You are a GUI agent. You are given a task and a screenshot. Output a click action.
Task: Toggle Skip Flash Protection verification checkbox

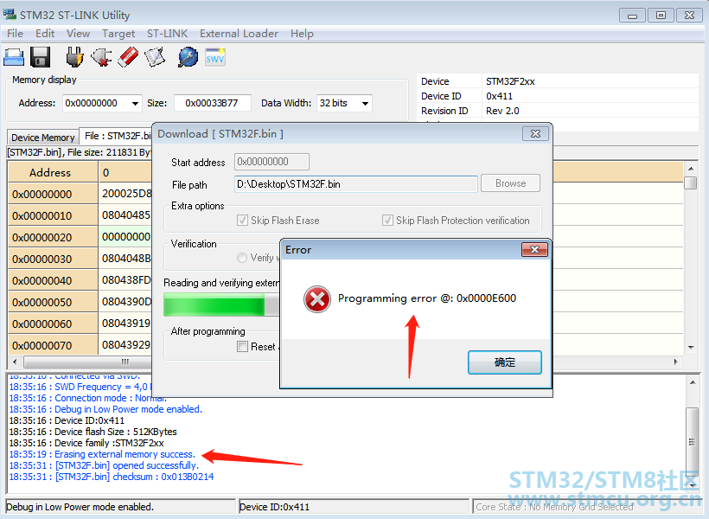coord(387,221)
